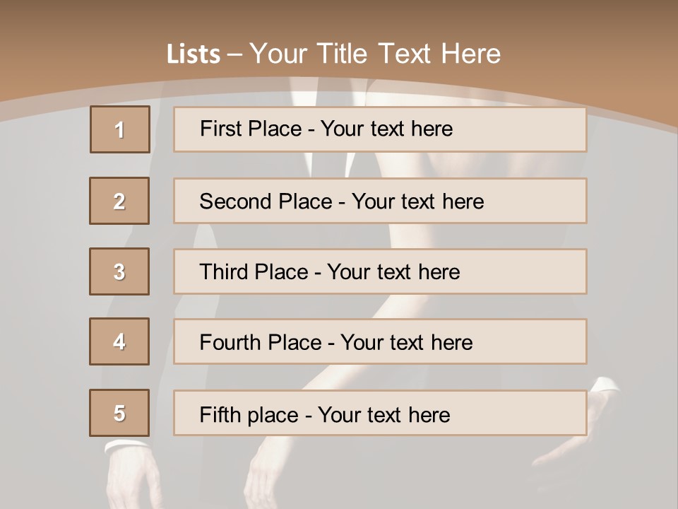Viewport: 678px width, 509px height.
Task: Click the slide title text
Action: pos(334,54)
